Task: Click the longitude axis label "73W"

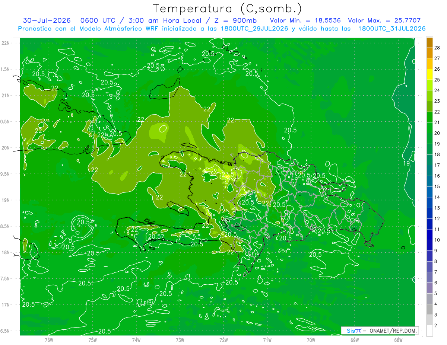Action: tap(180, 340)
